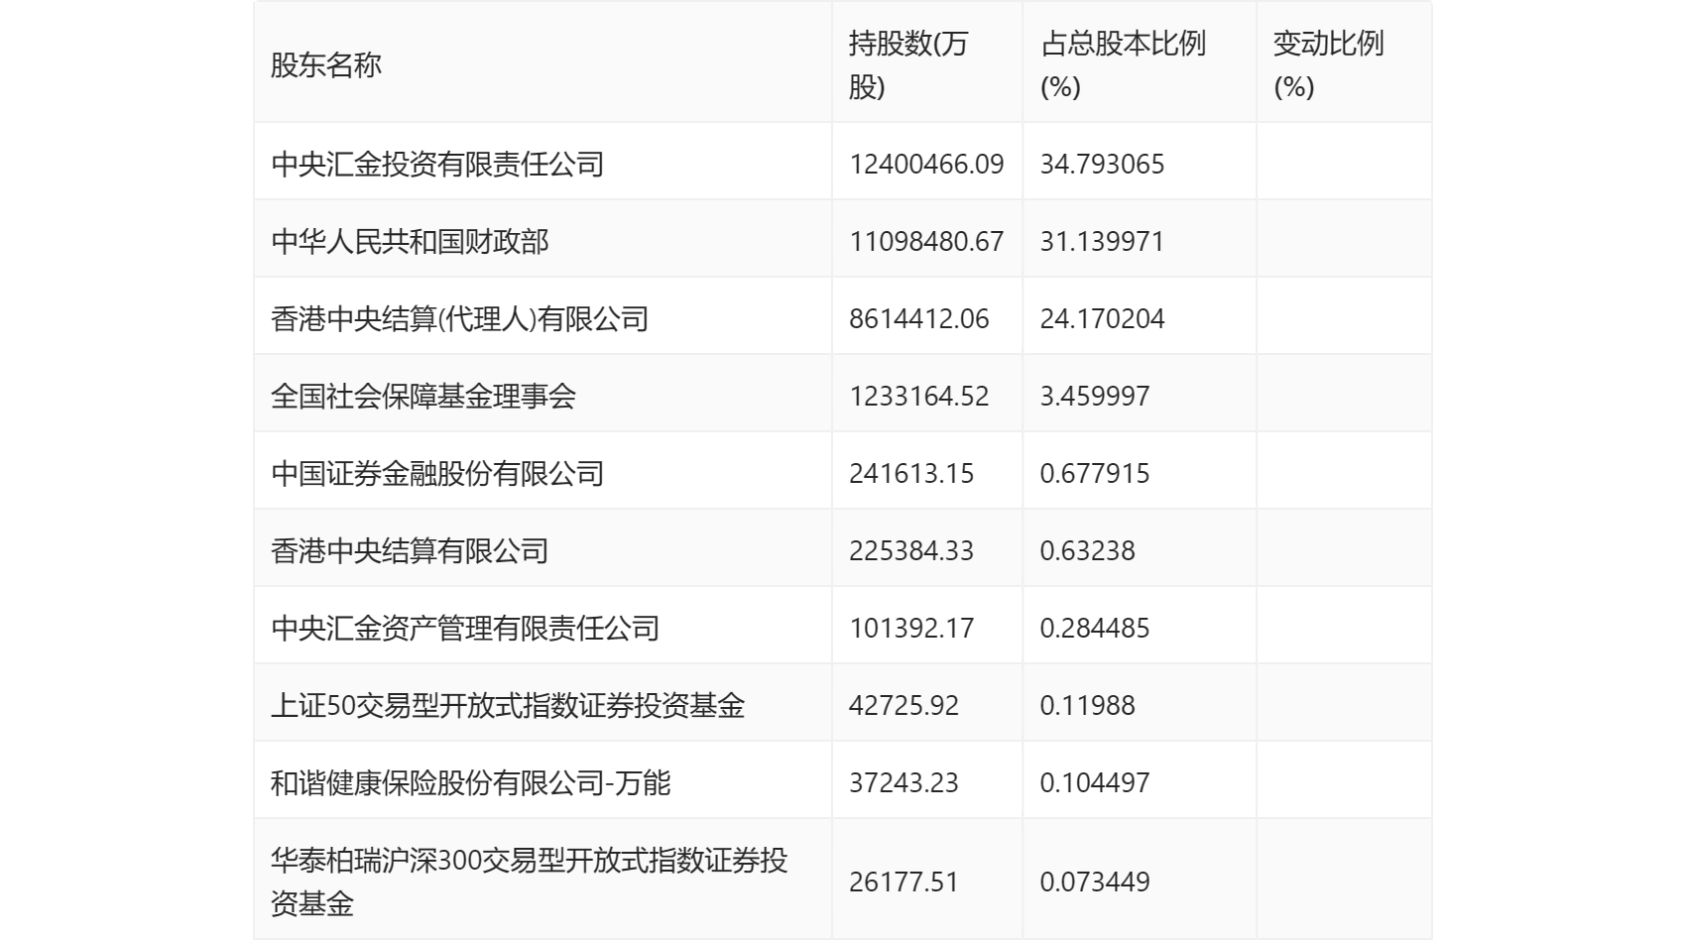Click percentage value 0.284485

(1095, 628)
